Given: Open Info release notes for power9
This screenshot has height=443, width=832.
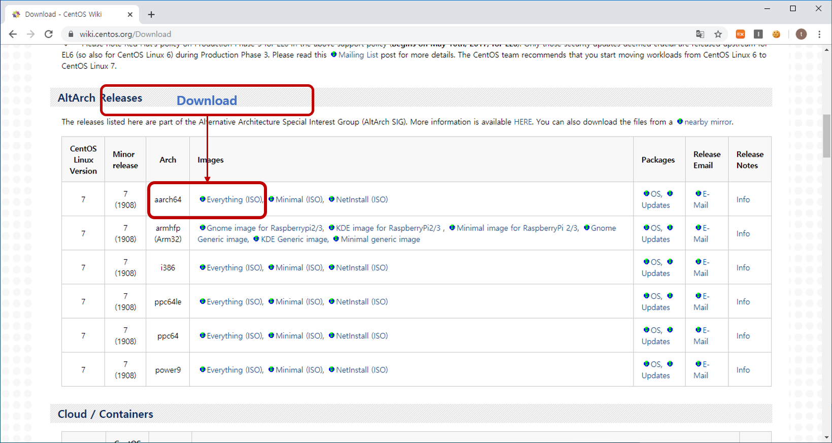Looking at the screenshot, I should (743, 370).
